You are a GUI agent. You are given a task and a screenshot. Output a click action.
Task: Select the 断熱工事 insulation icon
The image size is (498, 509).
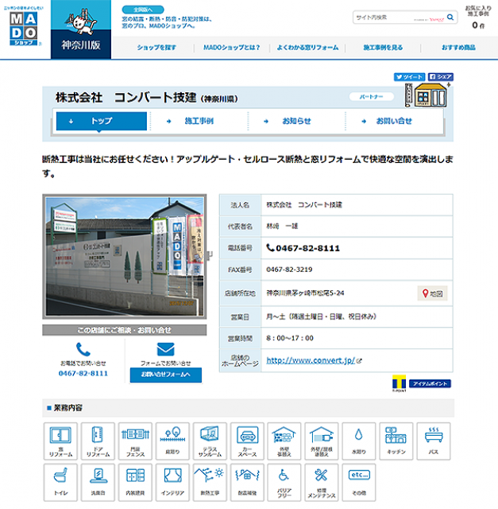[x=210, y=483]
